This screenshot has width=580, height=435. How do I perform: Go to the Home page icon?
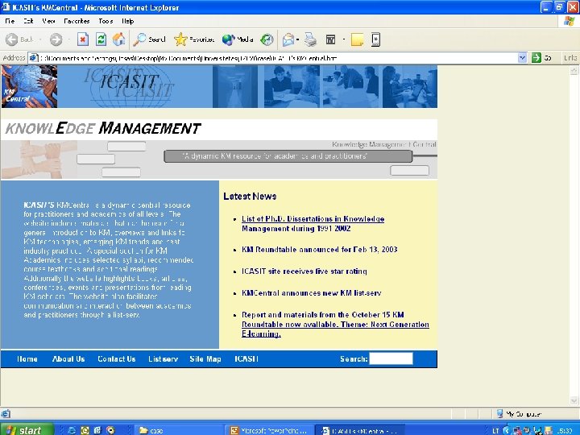click(118, 39)
